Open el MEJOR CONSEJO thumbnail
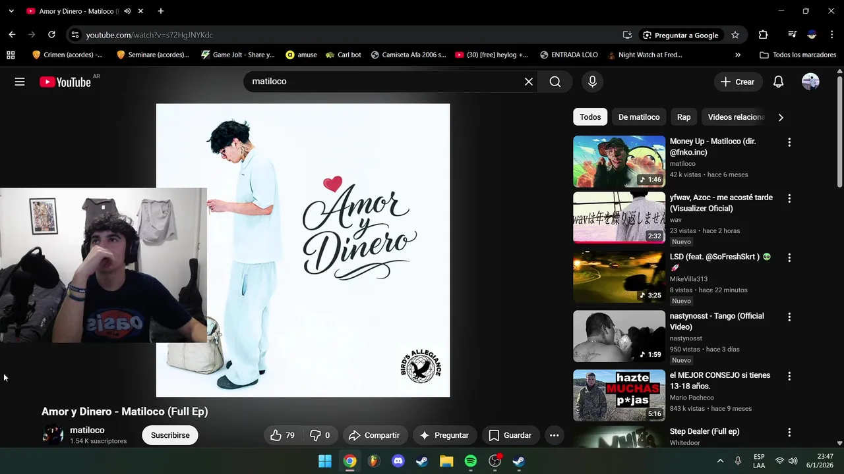The image size is (844, 474). click(619, 395)
